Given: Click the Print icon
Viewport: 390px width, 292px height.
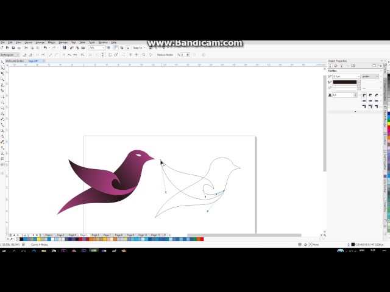Looking at the screenshot, I should click(19, 47).
